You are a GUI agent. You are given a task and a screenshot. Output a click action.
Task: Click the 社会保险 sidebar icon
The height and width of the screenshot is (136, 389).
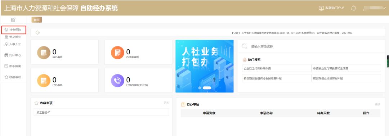pos(6,30)
